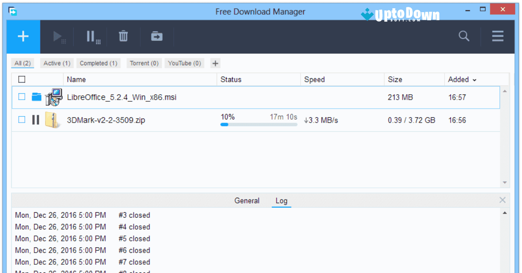The width and height of the screenshot is (522, 273).
Task: Pause all active downloads
Action: [91, 37]
